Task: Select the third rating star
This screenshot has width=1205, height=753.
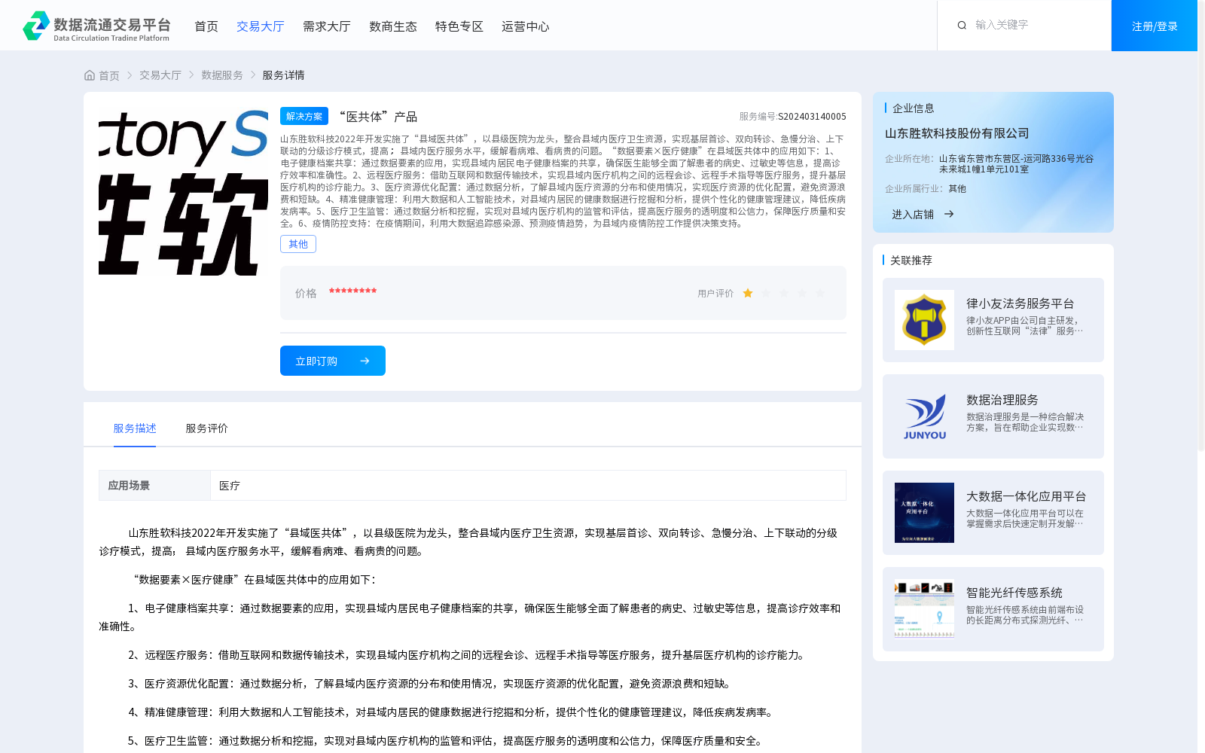Action: click(784, 294)
